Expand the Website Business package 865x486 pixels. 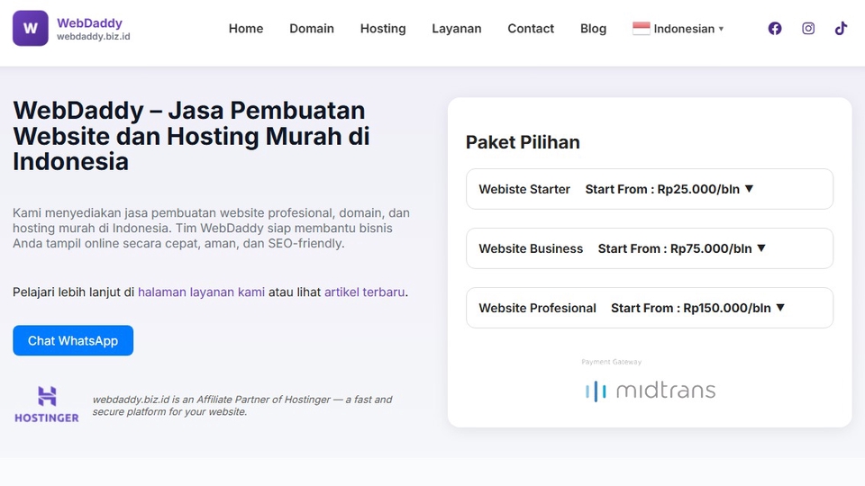click(x=649, y=248)
